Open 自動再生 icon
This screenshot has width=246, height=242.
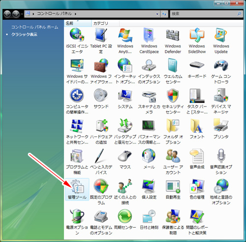173,186
